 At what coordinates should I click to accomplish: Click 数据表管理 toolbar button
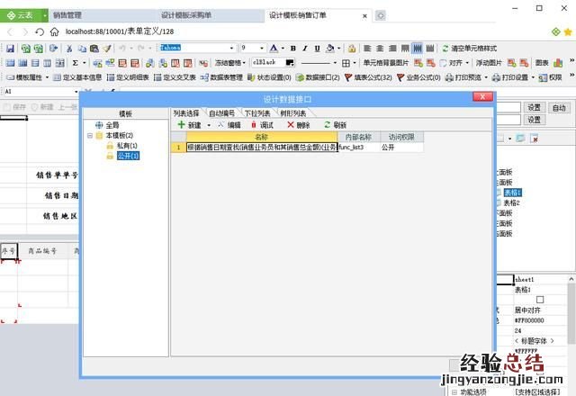pyautogui.click(x=221, y=77)
